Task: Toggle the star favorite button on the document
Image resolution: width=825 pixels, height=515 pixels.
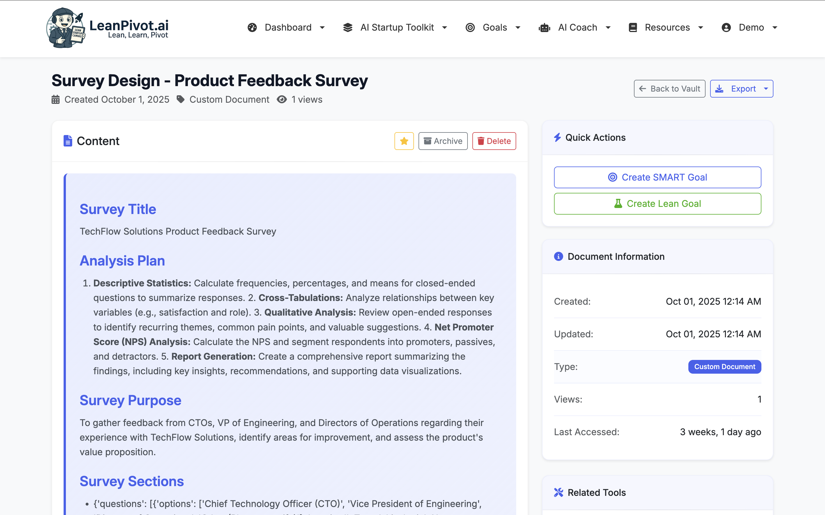Action: (404, 141)
